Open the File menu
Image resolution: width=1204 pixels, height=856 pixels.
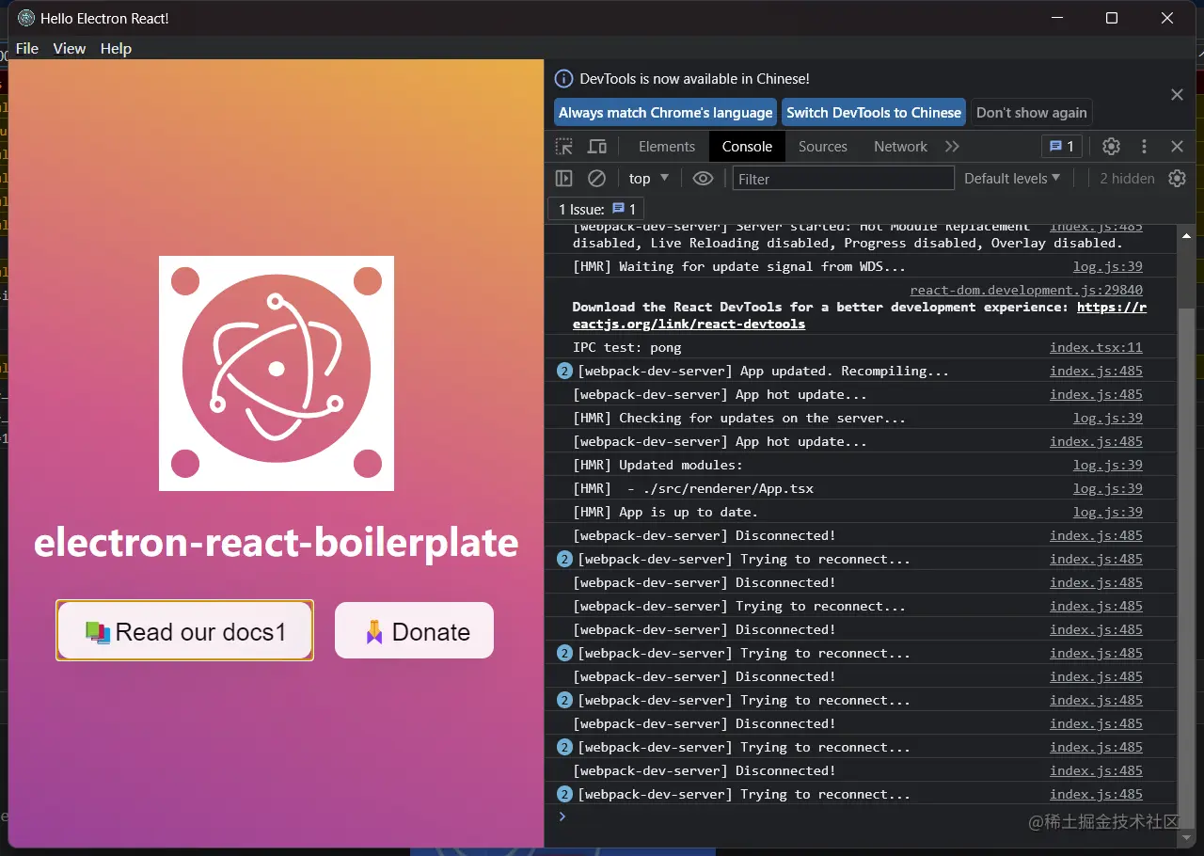(27, 49)
